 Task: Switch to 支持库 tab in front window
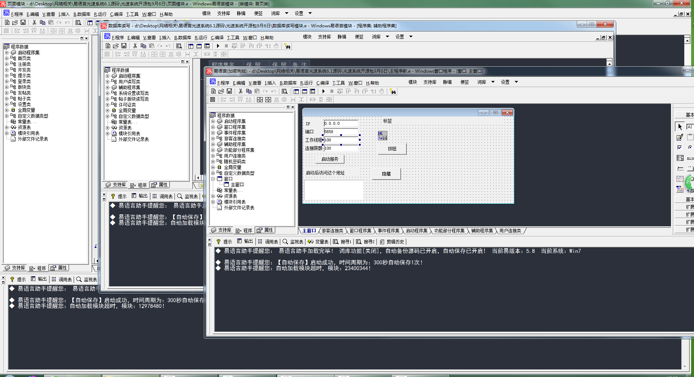pos(221,230)
